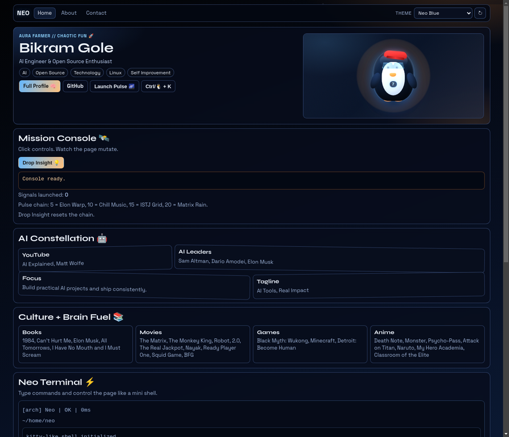Screen dimensions: 509x437
Task: Click the lightning bolt beside Neo Terminal
Action: (x=91, y=382)
